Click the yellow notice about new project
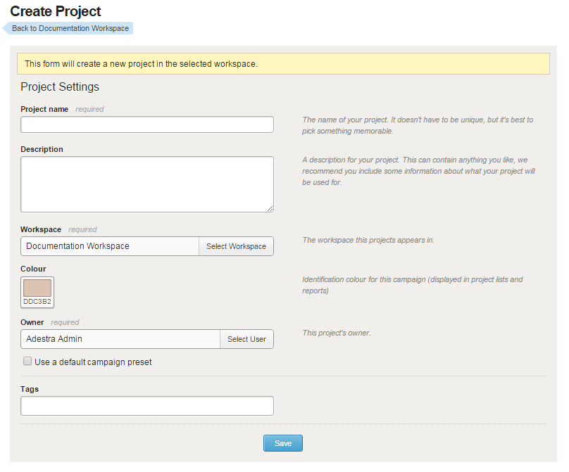Image resolution: width=569 pixels, height=472 pixels. click(x=283, y=64)
